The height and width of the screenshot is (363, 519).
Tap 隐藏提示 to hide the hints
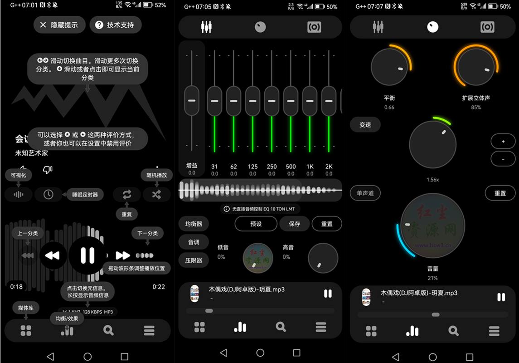click(59, 25)
